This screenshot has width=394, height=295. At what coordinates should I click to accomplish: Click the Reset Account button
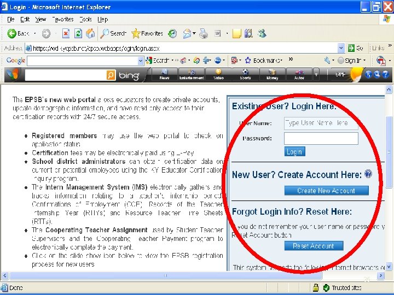[x=314, y=246]
